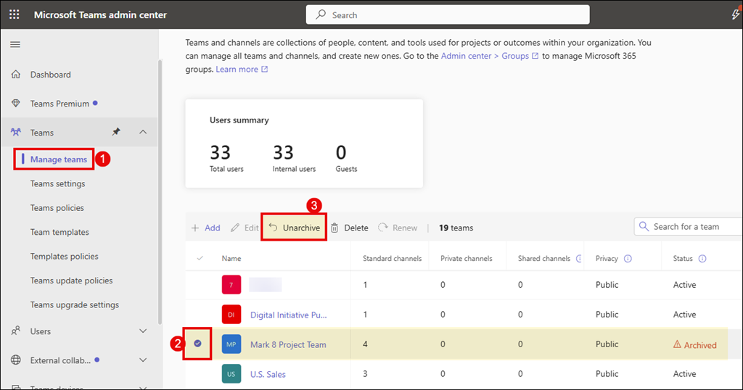
Task: Click the Archived status text
Action: point(700,345)
